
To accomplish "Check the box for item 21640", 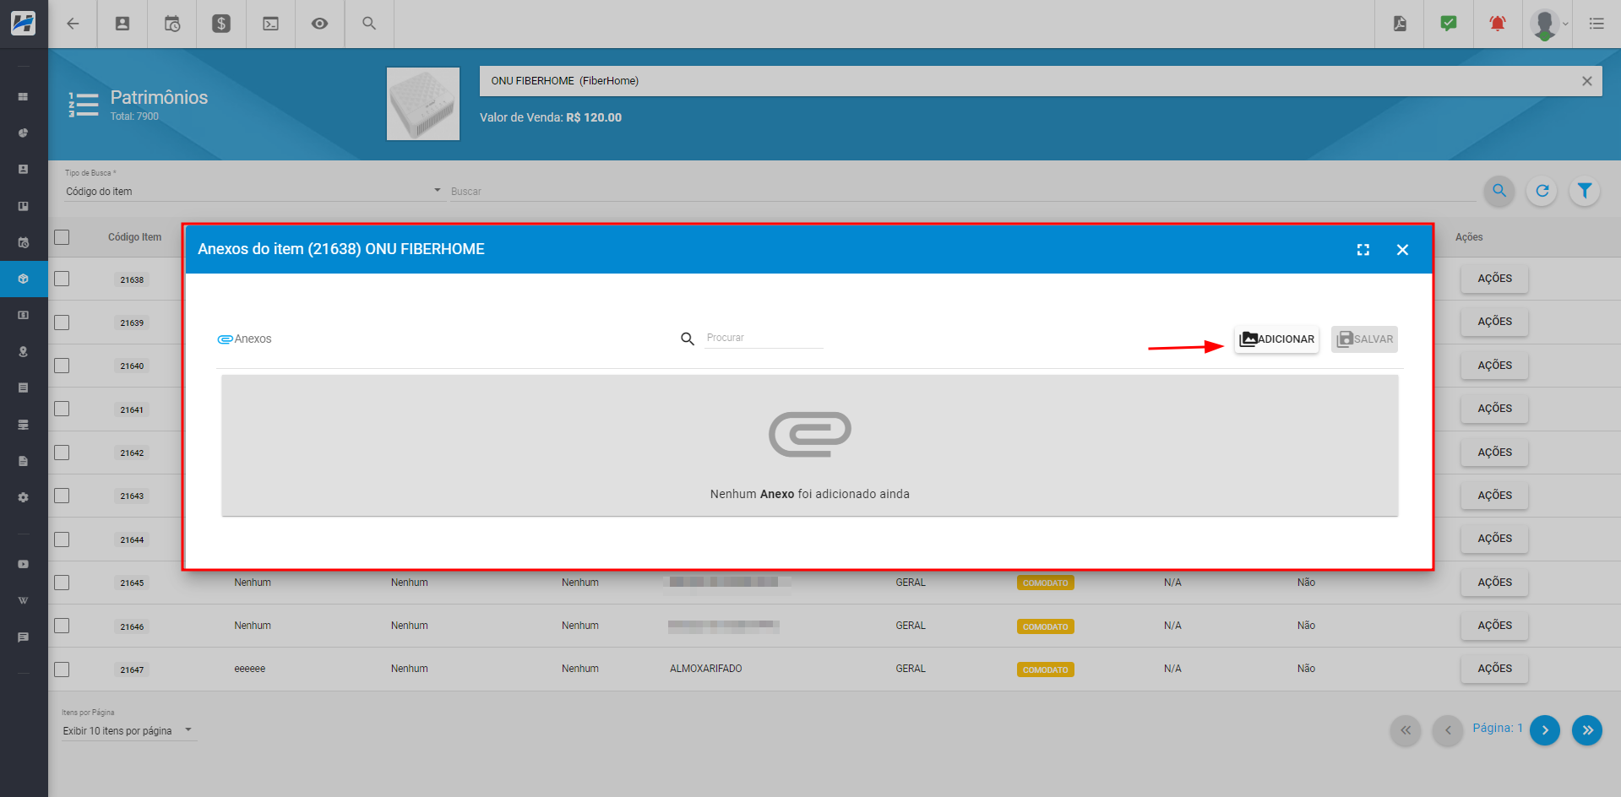I will pyautogui.click(x=62, y=366).
